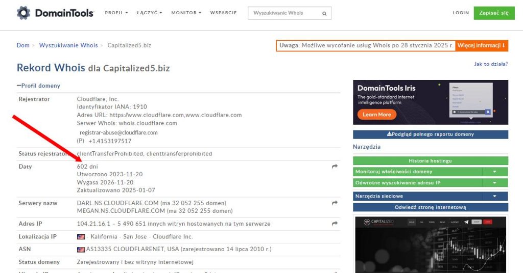Open the Jak to działa? link
This screenshot has height=273, width=523.
[x=491, y=64]
